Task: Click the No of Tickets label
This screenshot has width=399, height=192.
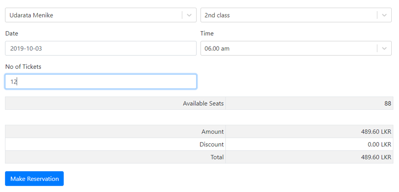Action: tap(23, 67)
